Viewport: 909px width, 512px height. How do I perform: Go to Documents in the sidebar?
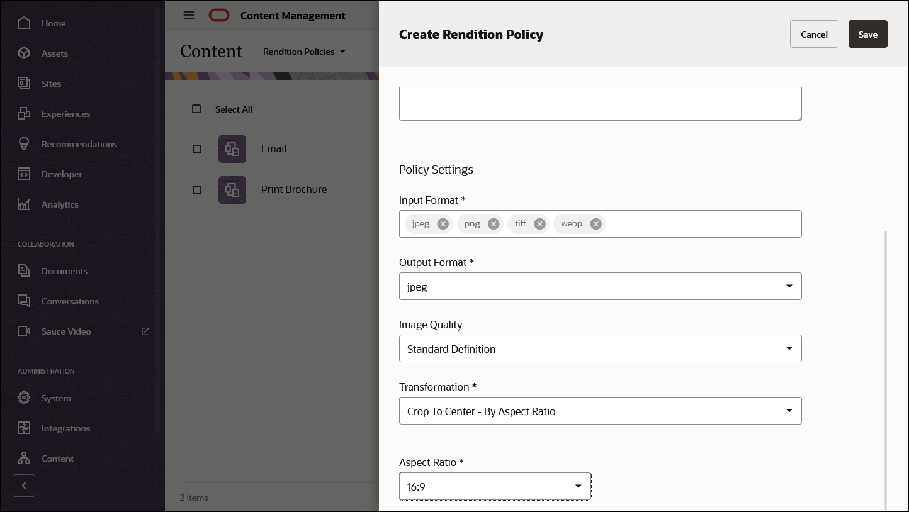click(64, 271)
